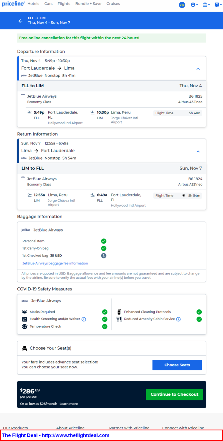Click the 12:55a takeoff plane icon
The width and height of the screenshot is (223, 441).
(x=30, y=195)
